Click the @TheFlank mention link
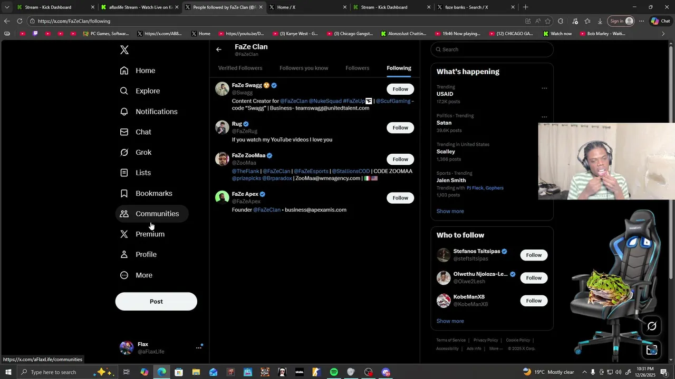 click(246, 171)
